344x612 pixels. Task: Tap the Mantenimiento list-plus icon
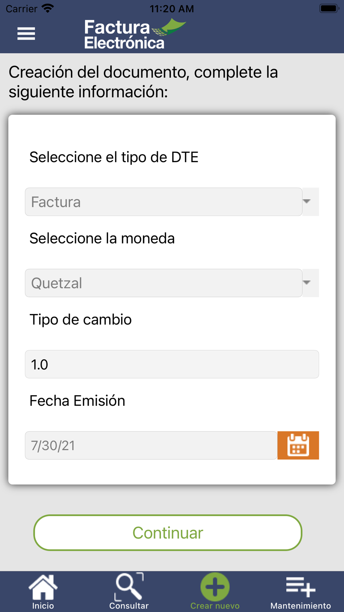[300, 587]
